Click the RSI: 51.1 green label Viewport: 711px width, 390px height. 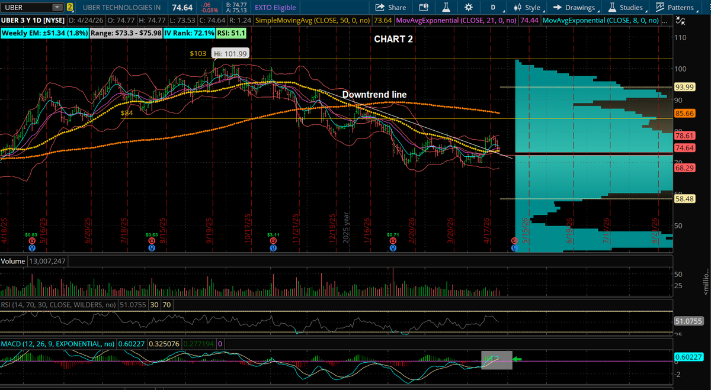230,33
